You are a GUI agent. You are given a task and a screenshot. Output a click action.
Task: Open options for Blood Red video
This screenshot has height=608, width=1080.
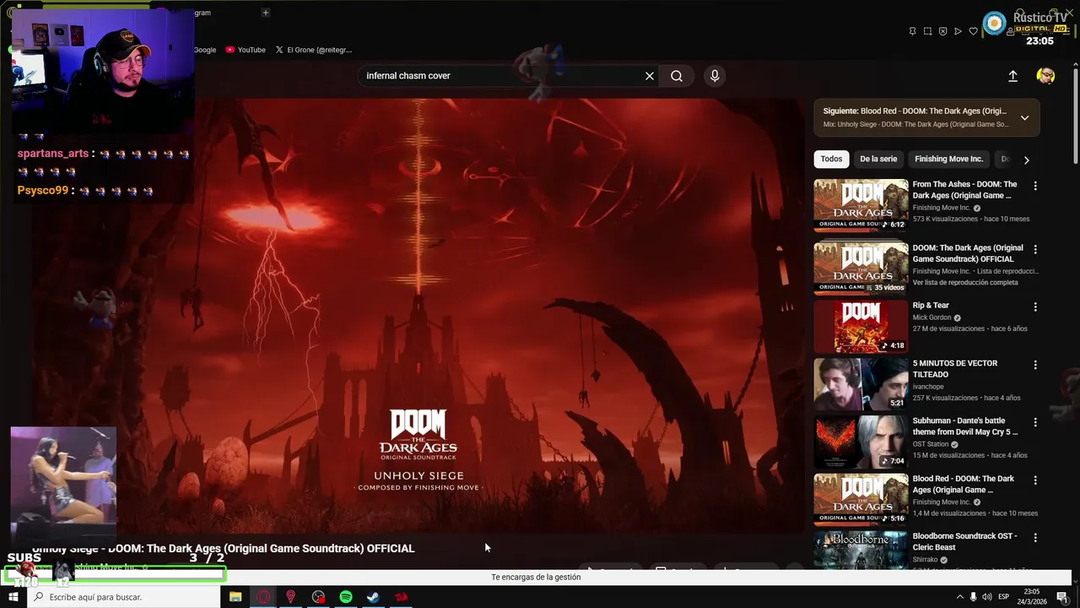[x=1035, y=480]
